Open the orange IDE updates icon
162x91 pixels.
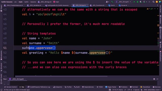click(157, 2)
